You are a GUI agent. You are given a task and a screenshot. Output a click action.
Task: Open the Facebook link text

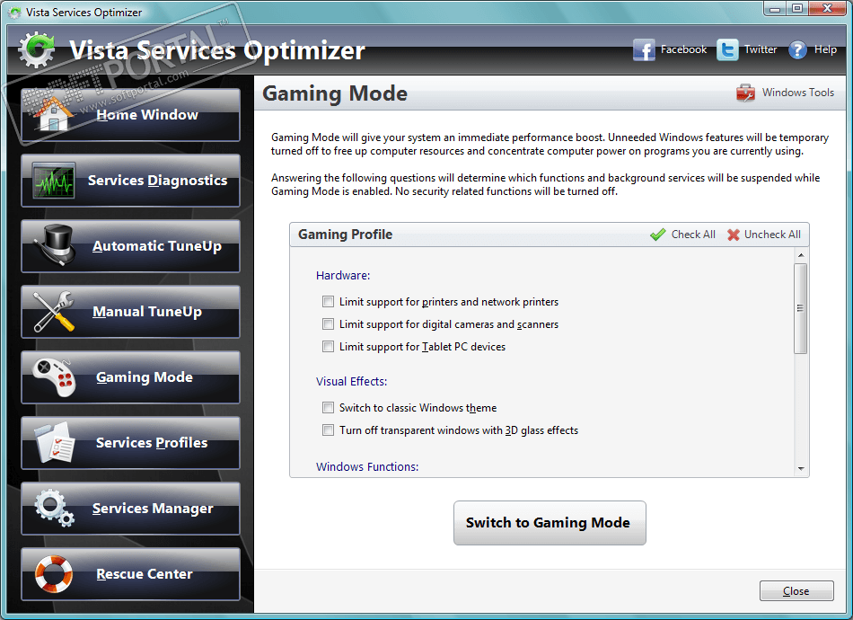pos(684,49)
